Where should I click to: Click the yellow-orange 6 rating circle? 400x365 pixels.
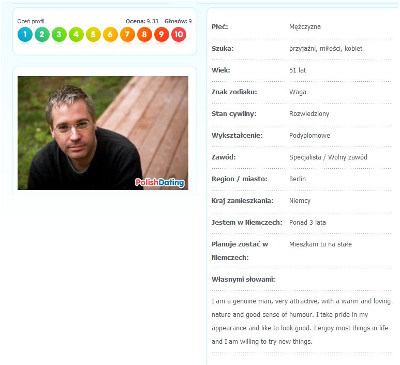110,35
